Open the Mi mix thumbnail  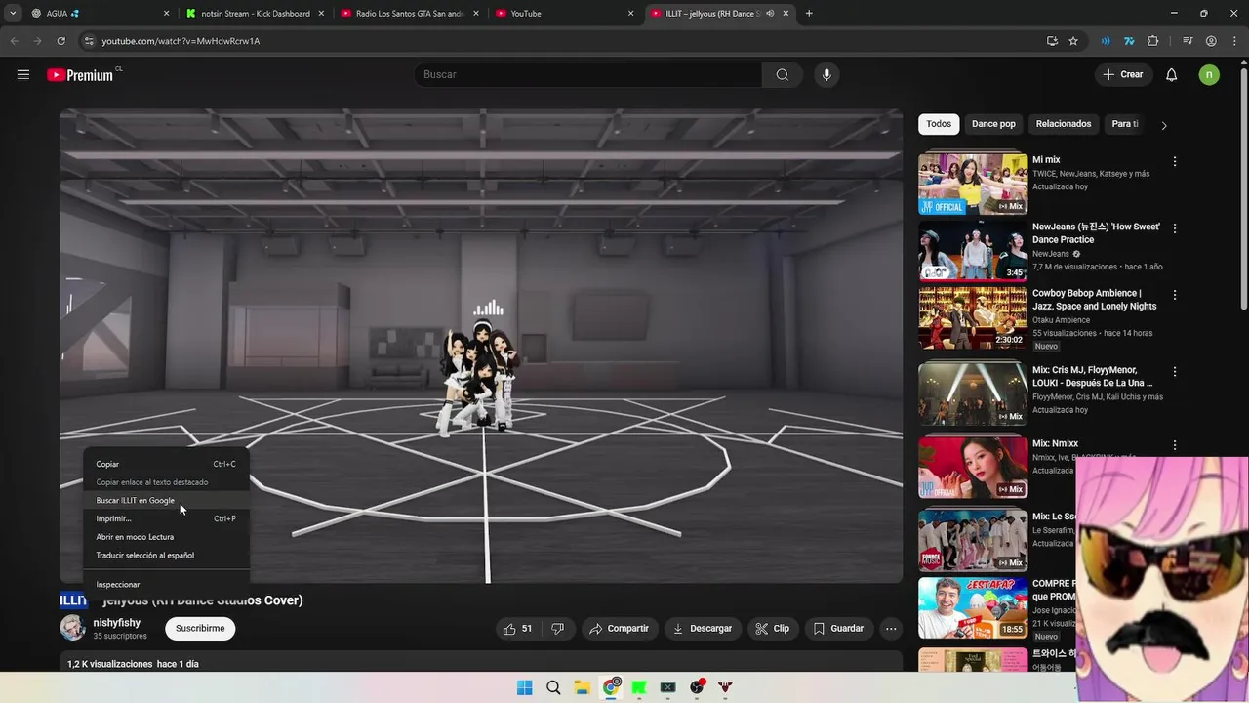[x=973, y=184]
